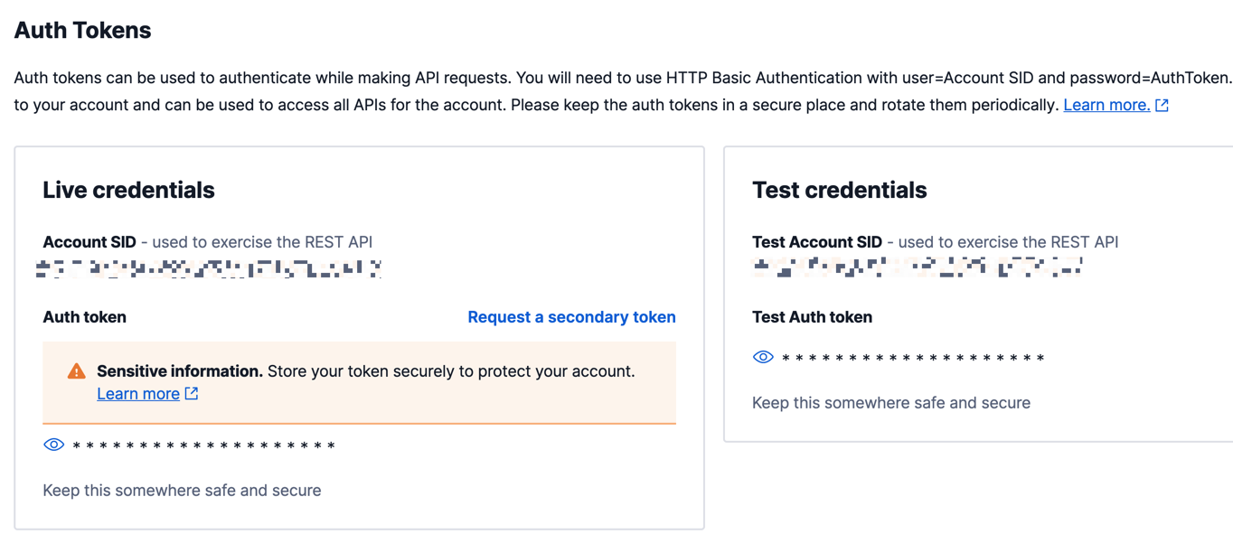This screenshot has width=1233, height=553.
Task: Click the Test Auth token label
Action: [x=812, y=317]
